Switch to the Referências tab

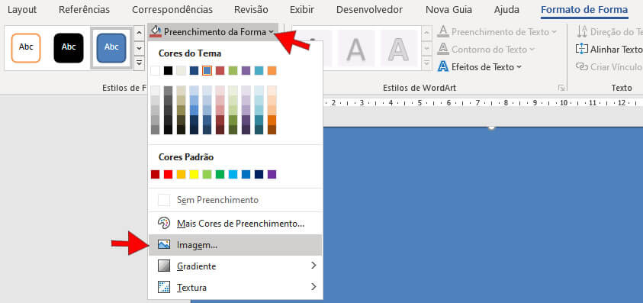point(84,9)
